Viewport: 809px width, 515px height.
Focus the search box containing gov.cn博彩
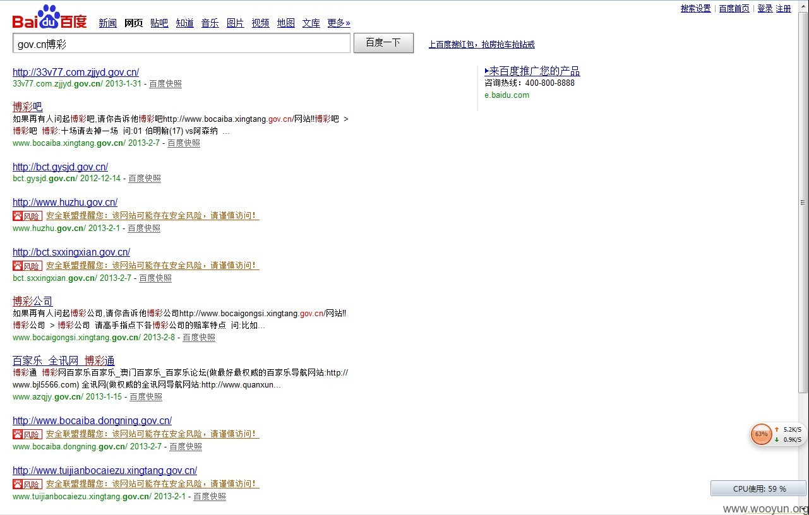coord(181,44)
